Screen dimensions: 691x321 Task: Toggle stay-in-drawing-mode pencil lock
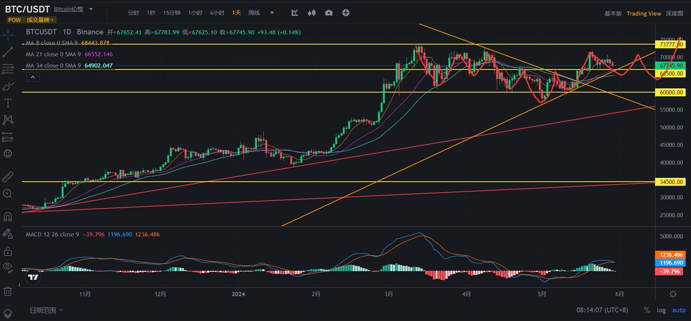pos(7,234)
